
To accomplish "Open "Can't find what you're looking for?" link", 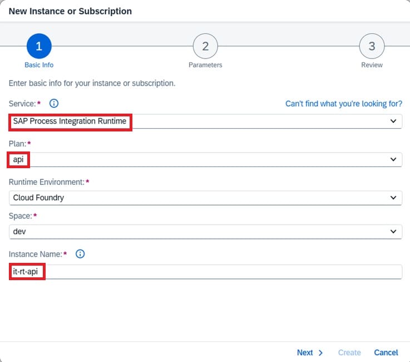I will click(343, 104).
